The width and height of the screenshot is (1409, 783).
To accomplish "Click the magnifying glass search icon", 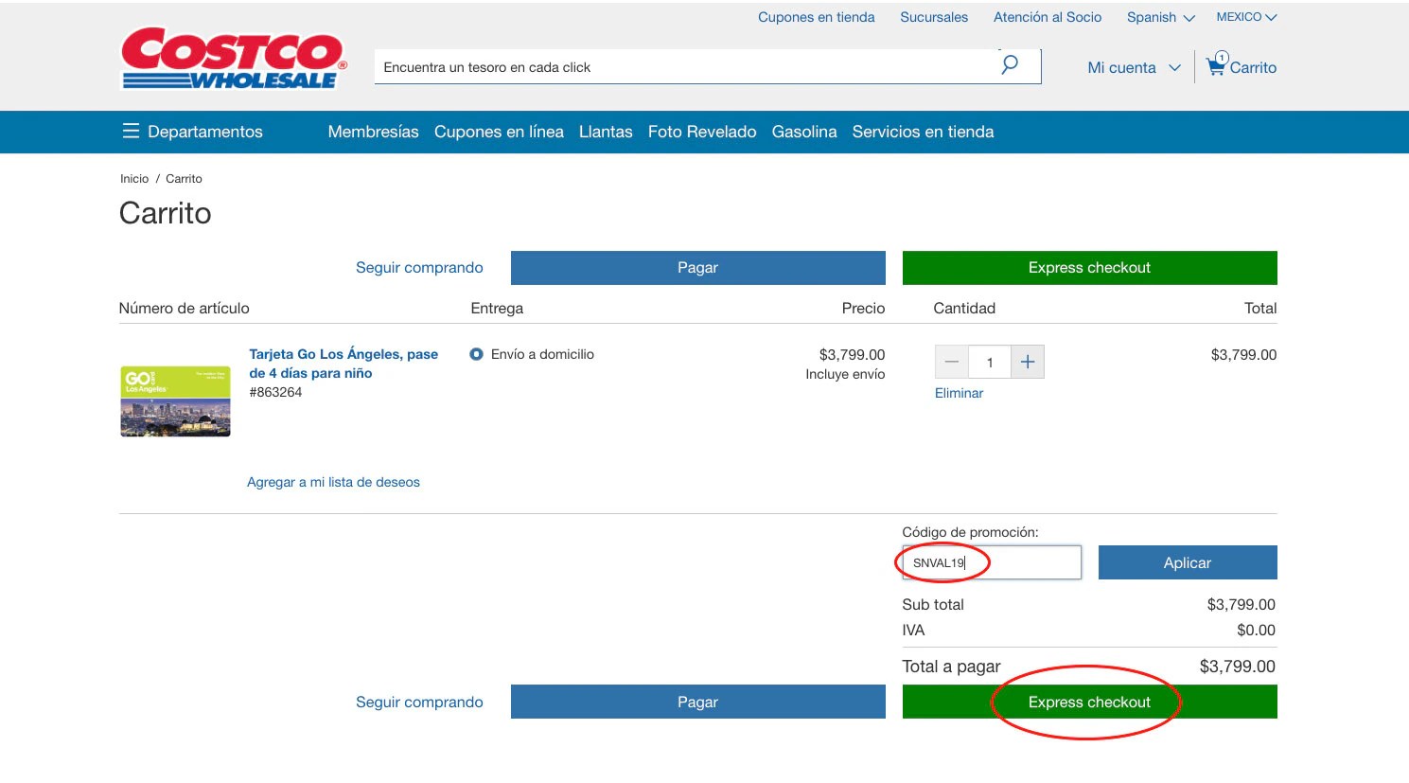I will coord(1010,65).
